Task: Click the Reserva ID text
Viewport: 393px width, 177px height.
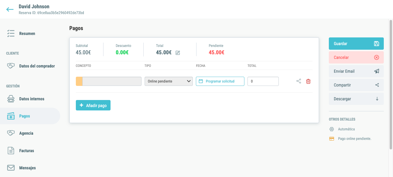Action: coord(51,13)
